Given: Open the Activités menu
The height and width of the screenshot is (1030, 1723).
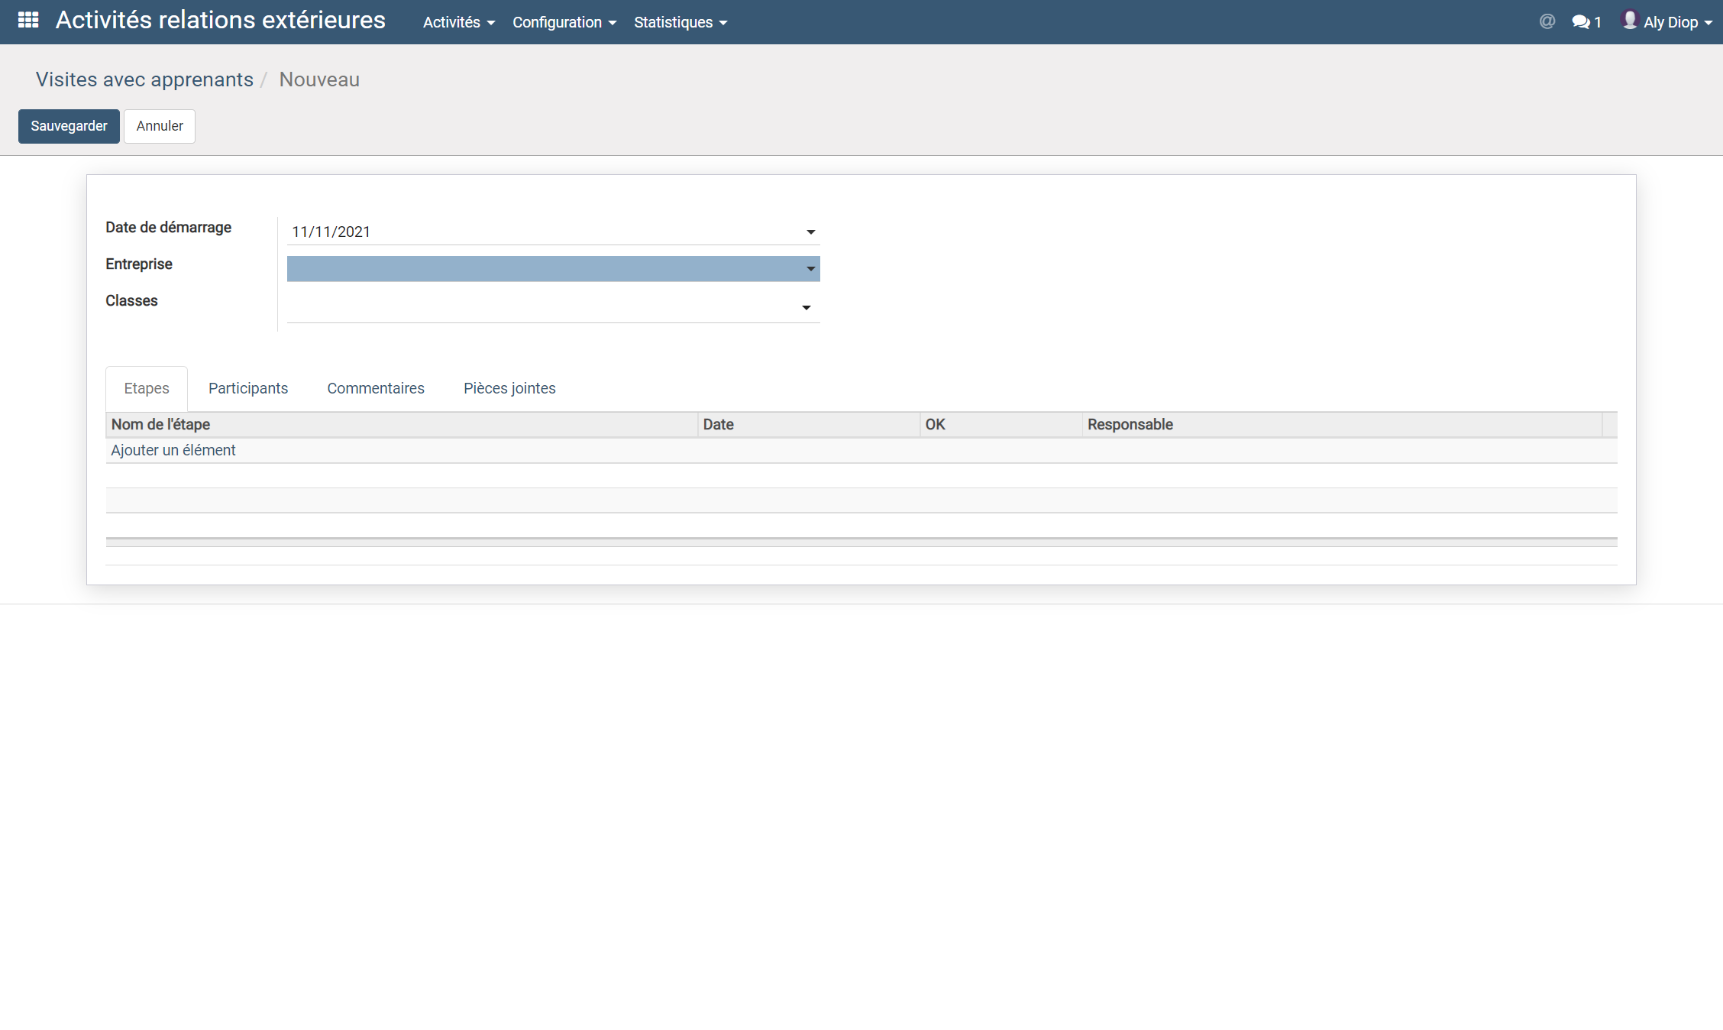Looking at the screenshot, I should click(x=458, y=22).
